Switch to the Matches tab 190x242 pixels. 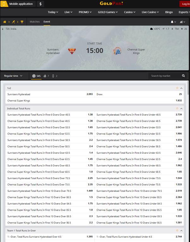click(x=35, y=22)
